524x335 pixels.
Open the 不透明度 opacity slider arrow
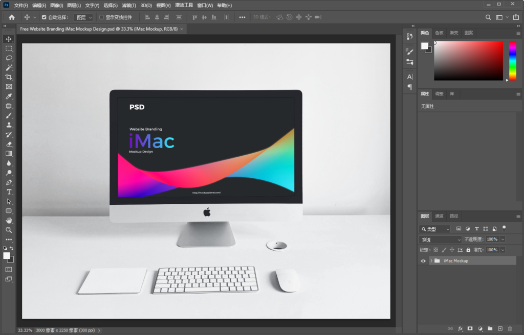click(503, 239)
